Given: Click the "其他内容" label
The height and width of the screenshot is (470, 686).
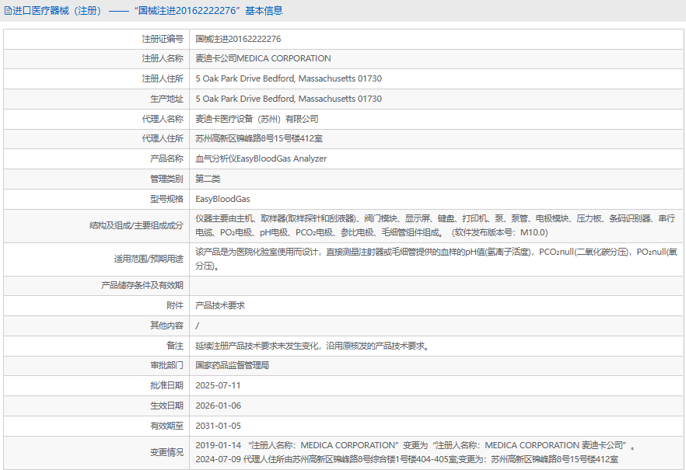Looking at the screenshot, I should click(166, 326).
